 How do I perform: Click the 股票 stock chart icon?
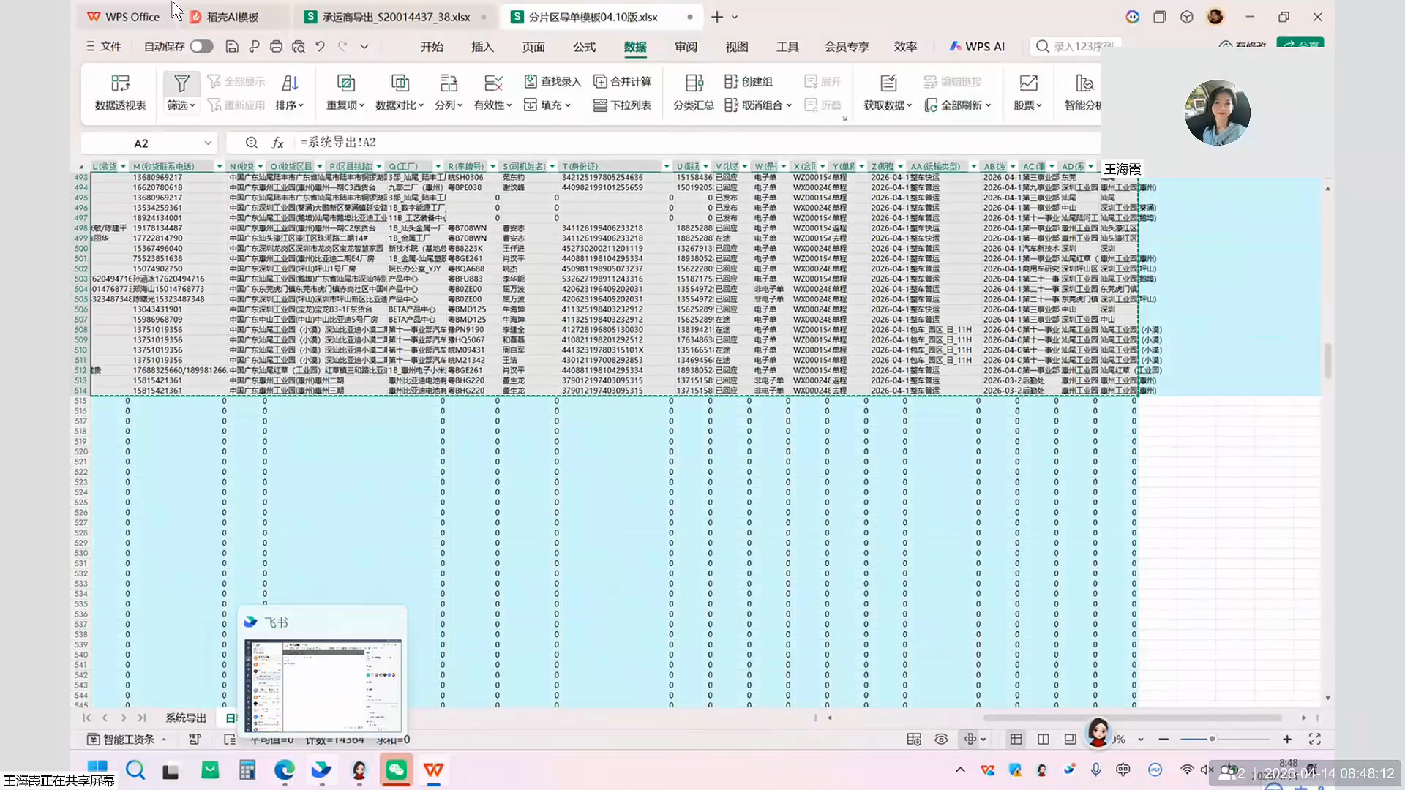click(1028, 83)
